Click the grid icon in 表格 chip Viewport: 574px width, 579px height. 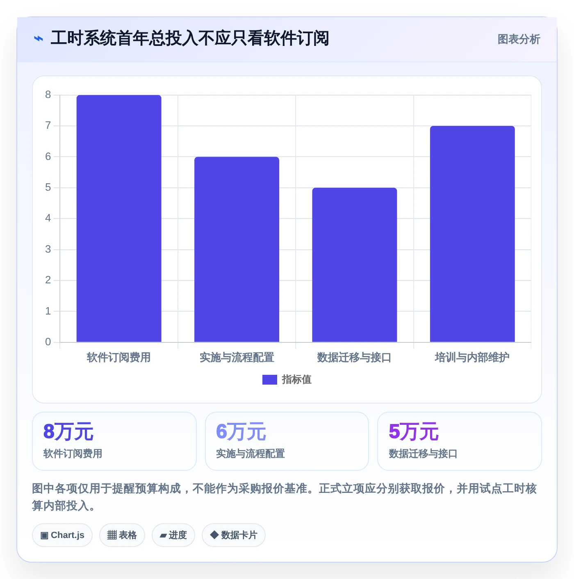pos(112,535)
